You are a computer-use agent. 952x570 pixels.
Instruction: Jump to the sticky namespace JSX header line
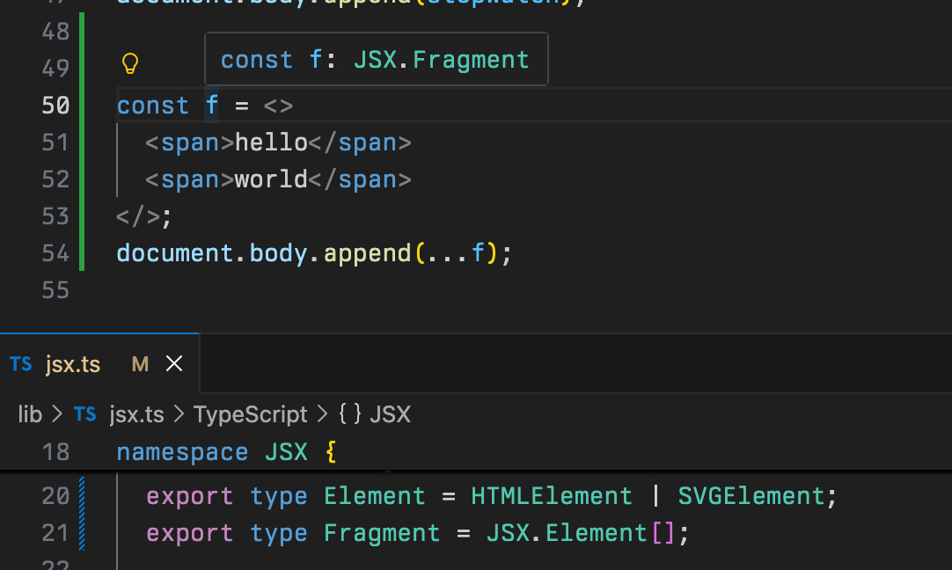tap(226, 452)
